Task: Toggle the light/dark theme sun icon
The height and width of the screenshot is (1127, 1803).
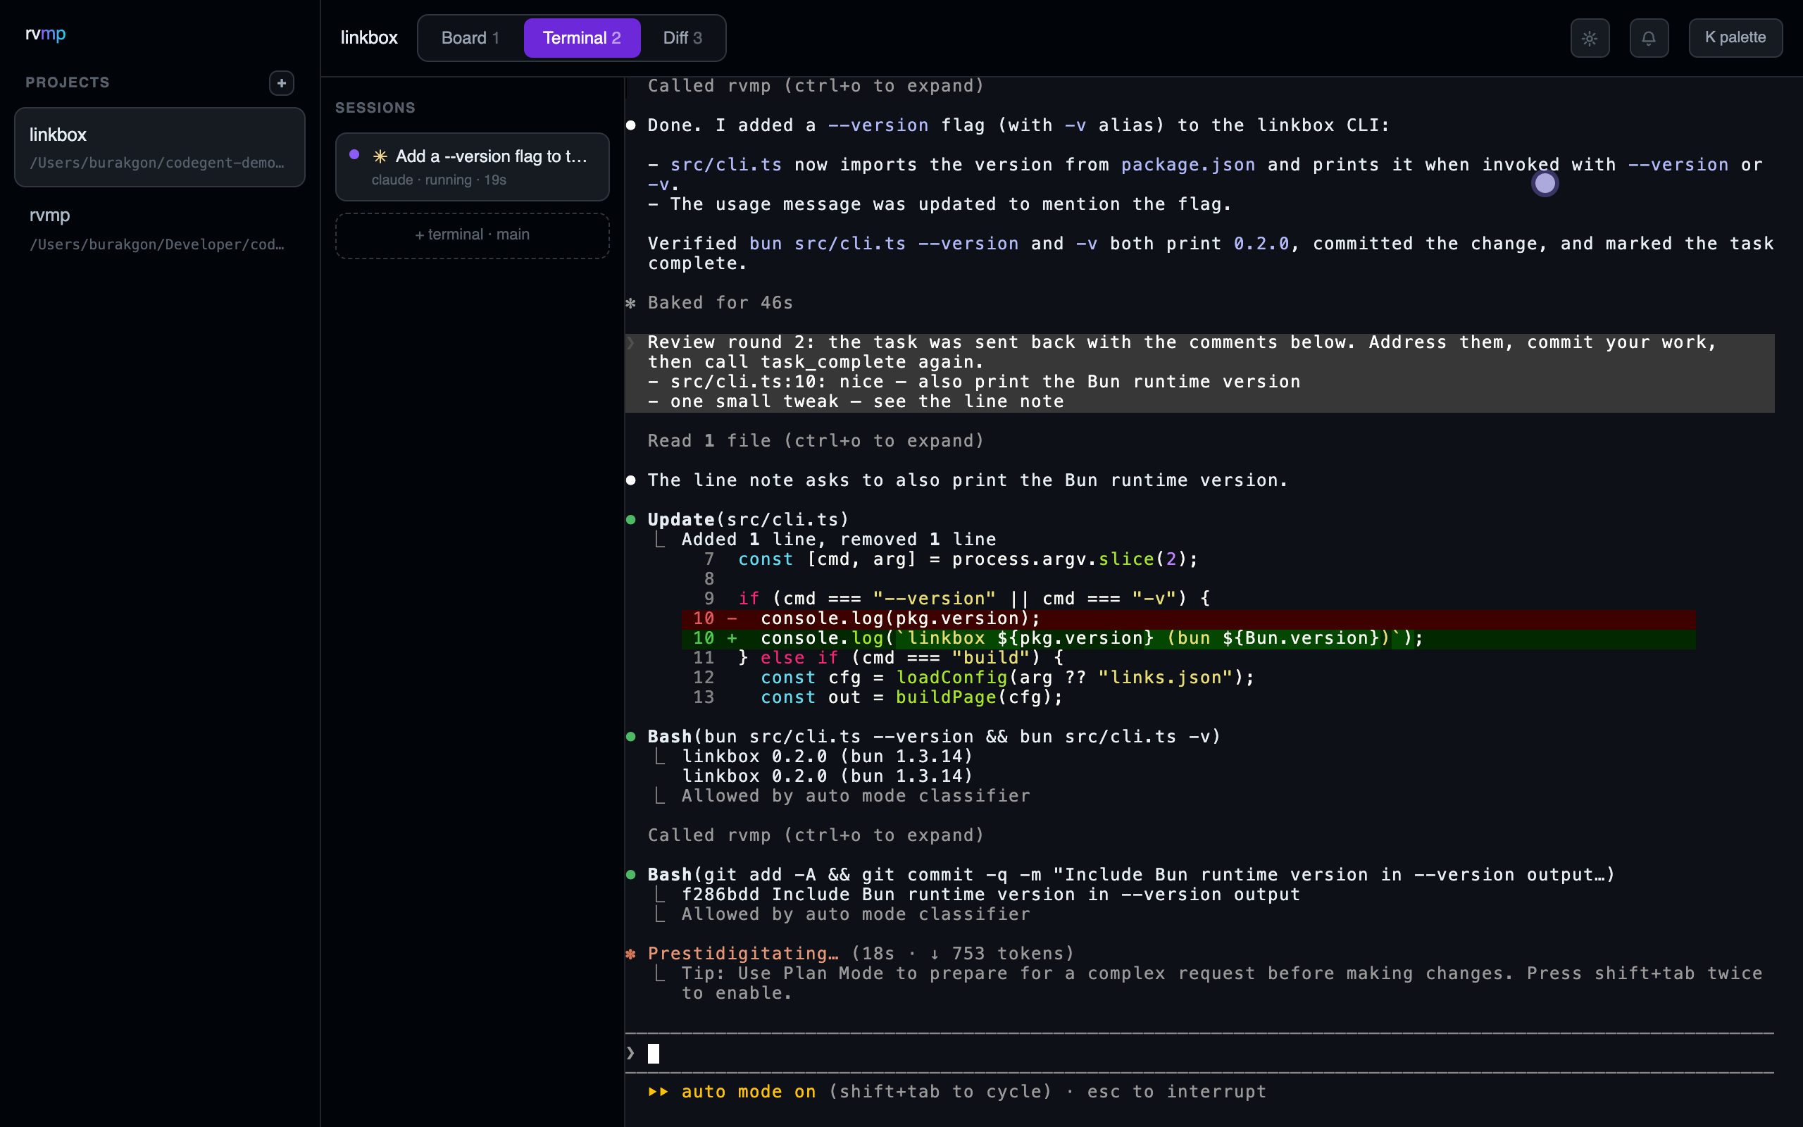Action: (1589, 38)
